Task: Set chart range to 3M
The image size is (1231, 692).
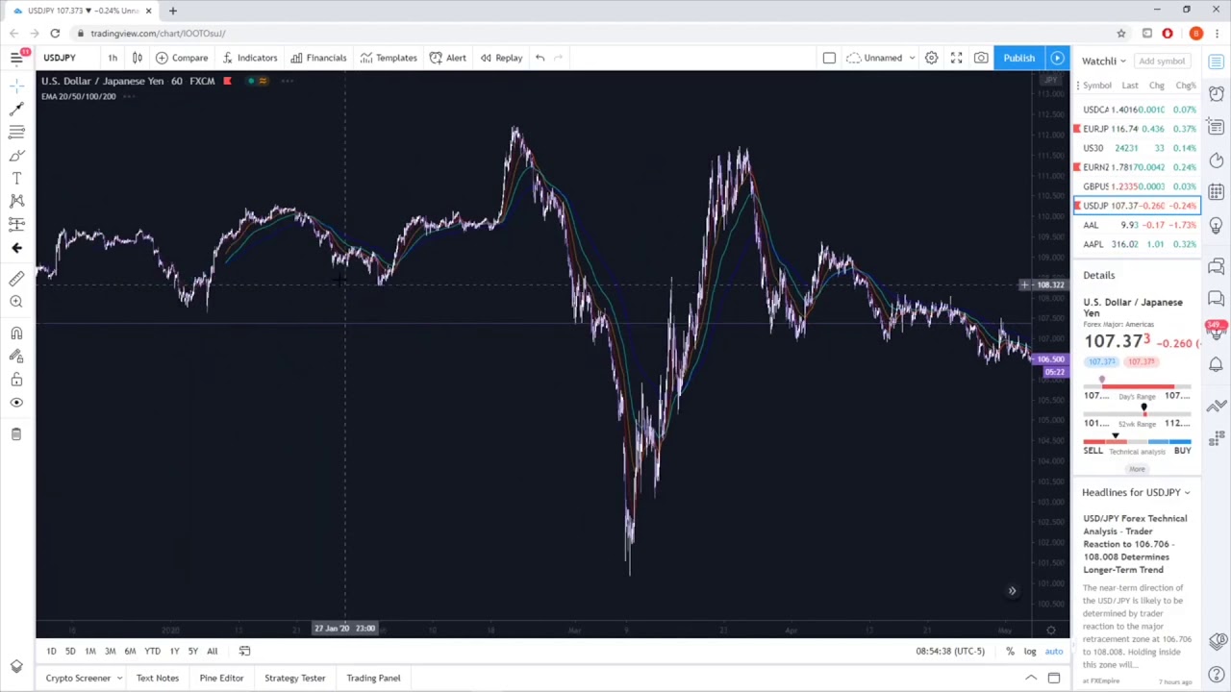Action: (x=110, y=651)
